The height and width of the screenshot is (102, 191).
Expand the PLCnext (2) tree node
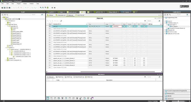(6, 21)
